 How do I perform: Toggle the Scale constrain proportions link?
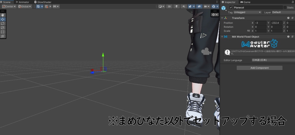[x=249, y=31]
